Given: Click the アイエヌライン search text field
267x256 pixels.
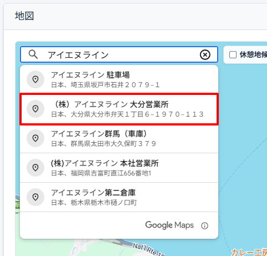Looking at the screenshot, I should pos(119,54).
